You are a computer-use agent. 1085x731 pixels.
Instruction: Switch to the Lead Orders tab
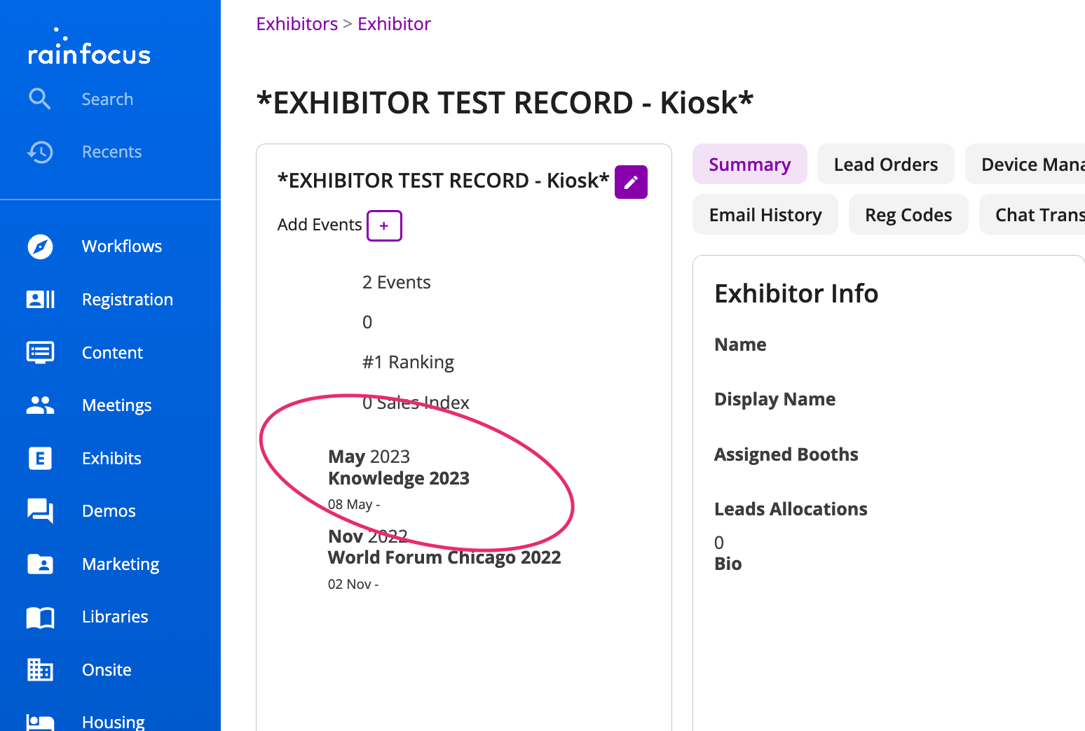pyautogui.click(x=886, y=165)
